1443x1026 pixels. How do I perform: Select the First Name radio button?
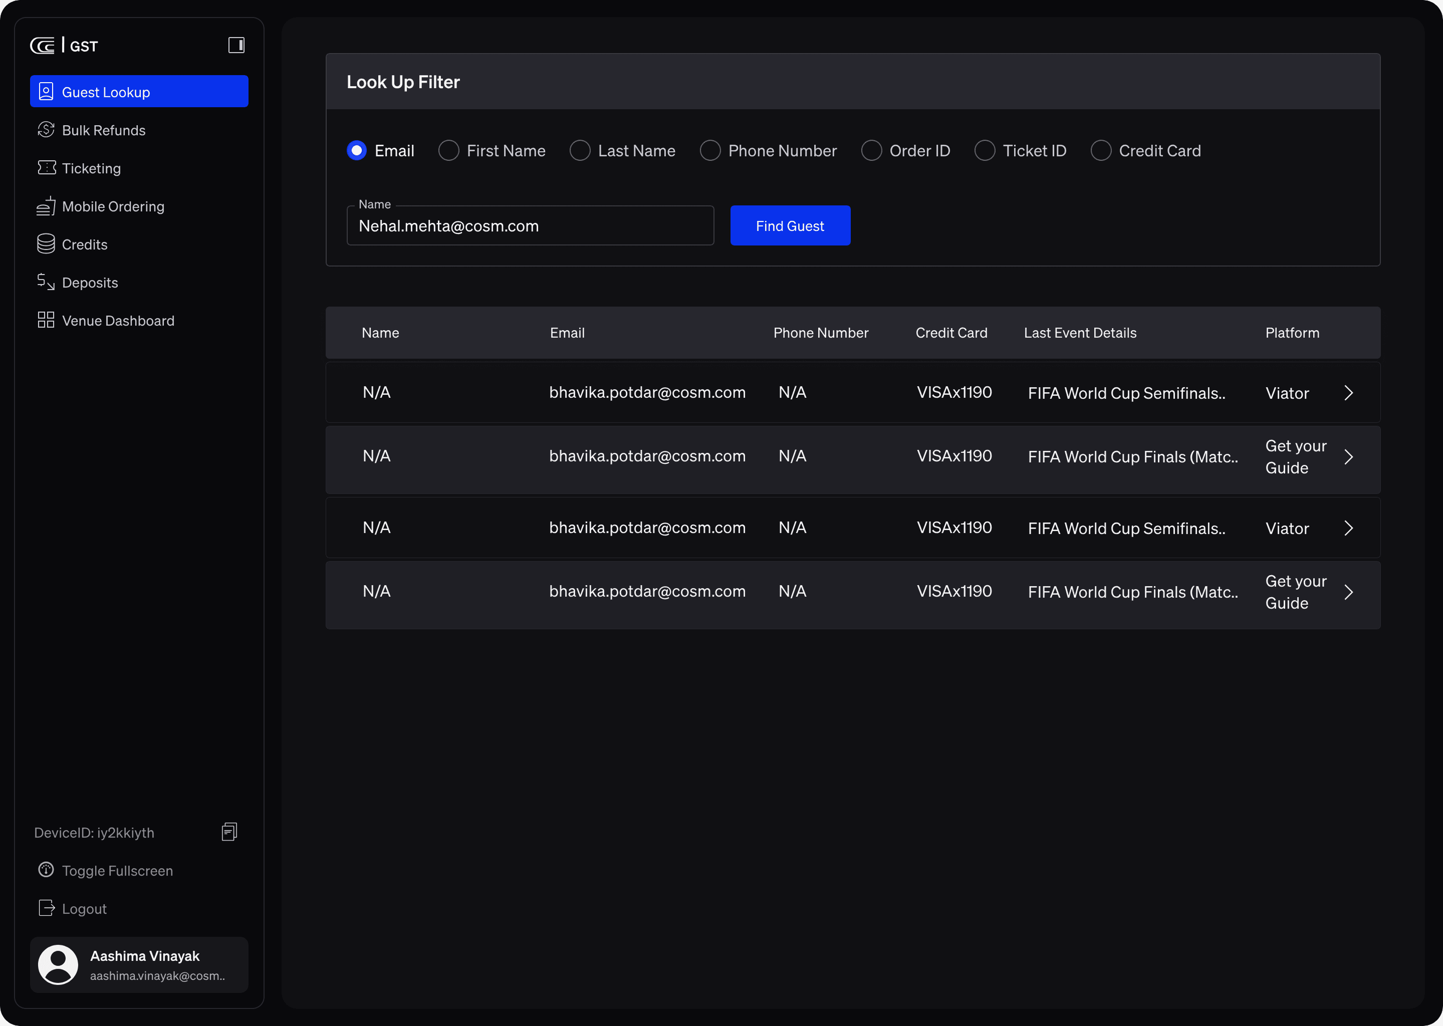click(x=448, y=150)
